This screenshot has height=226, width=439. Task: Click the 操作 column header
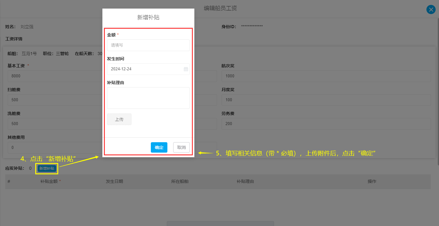tap(372, 181)
